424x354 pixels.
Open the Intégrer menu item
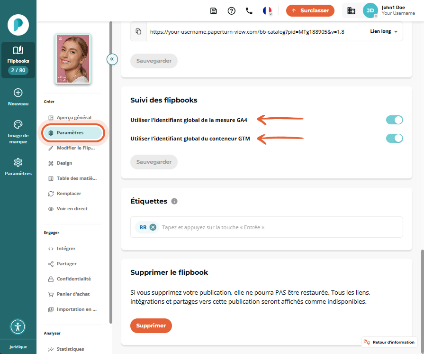coord(73,248)
